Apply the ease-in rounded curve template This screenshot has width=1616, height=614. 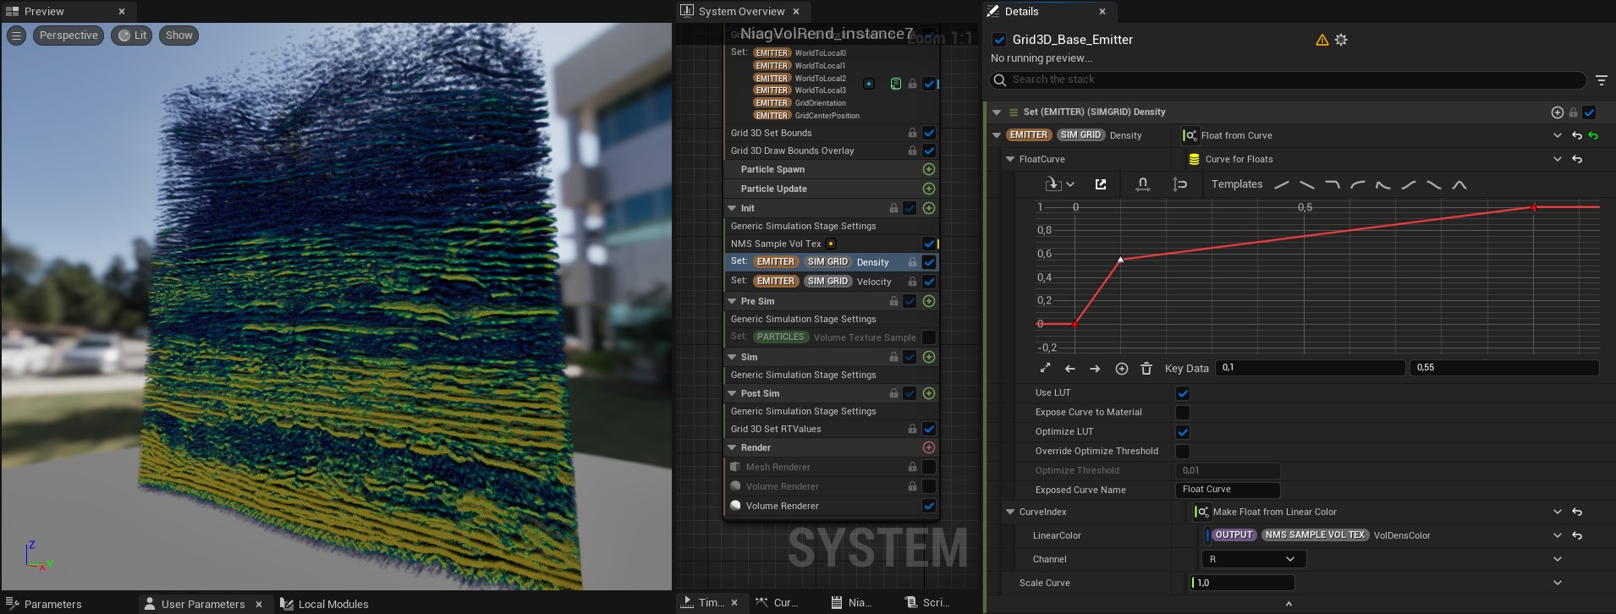1358,184
